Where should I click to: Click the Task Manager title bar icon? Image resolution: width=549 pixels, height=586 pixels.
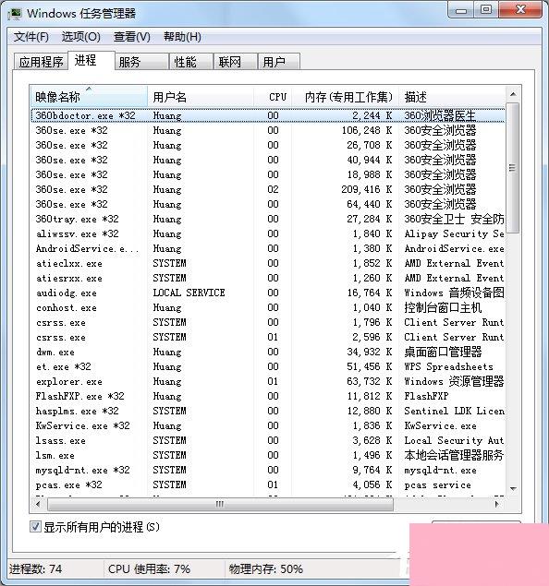click(15, 14)
